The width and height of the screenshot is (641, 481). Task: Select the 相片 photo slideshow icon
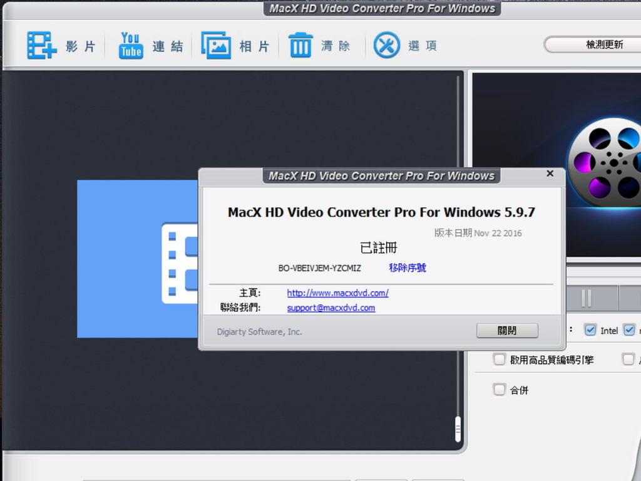[215, 45]
